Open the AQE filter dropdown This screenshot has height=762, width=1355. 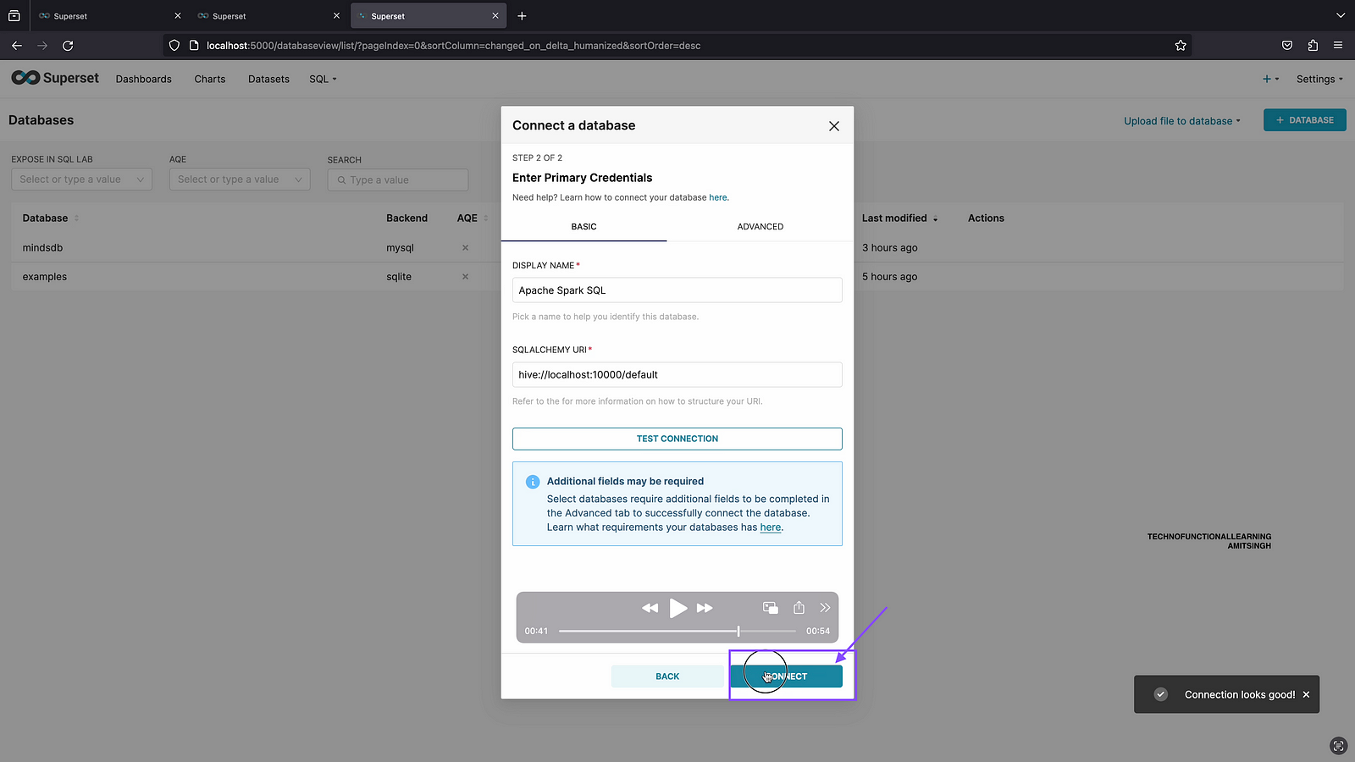tap(240, 179)
